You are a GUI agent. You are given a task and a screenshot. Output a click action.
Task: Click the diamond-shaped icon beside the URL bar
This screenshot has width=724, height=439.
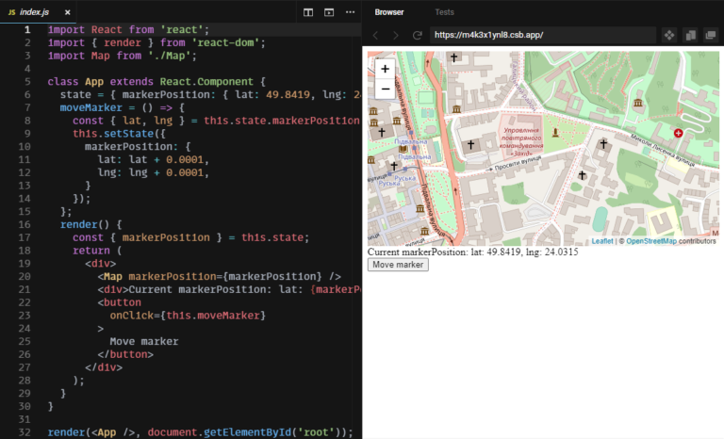click(669, 35)
